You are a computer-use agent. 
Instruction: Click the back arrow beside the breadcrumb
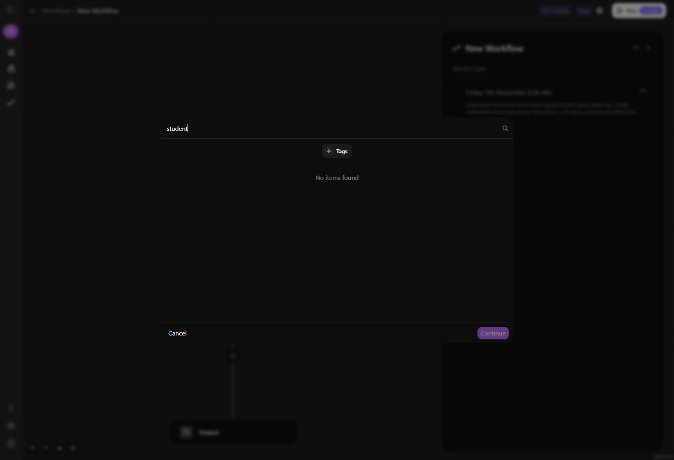click(32, 11)
